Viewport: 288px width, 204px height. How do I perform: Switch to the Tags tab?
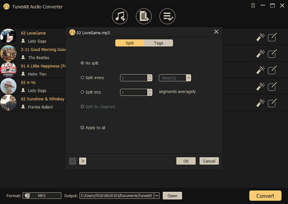[159, 43]
